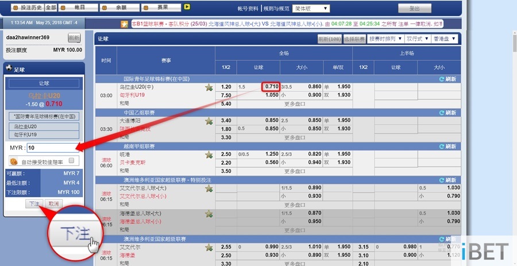Star the 艾文代尔 vs 海德堡 match
This screenshot has width=517, height=266.
click(x=209, y=247)
